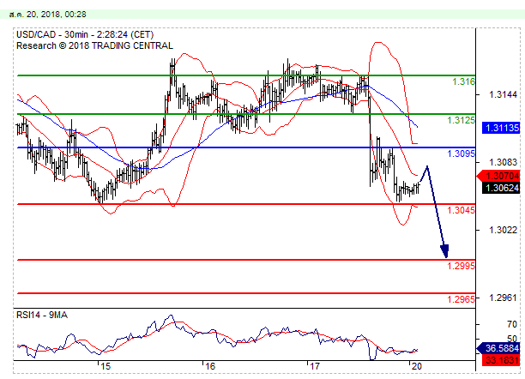The height and width of the screenshot is (379, 525).
Task: Click the chart title 'USD/CAD - 30min - 2:28:24 (CET)'
Action: tap(85, 35)
